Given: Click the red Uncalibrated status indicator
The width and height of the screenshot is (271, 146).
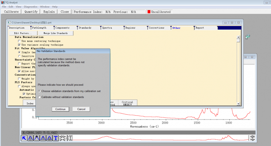Looking at the screenshot, I should click(x=149, y=12).
